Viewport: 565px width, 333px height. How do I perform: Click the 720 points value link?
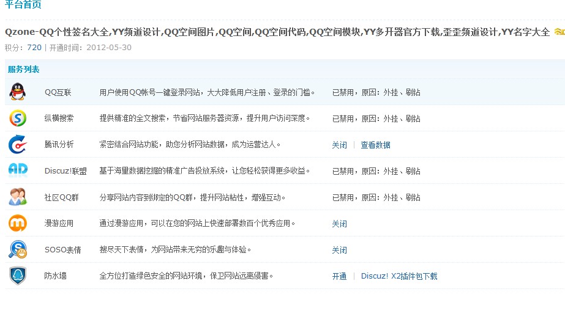tap(34, 48)
